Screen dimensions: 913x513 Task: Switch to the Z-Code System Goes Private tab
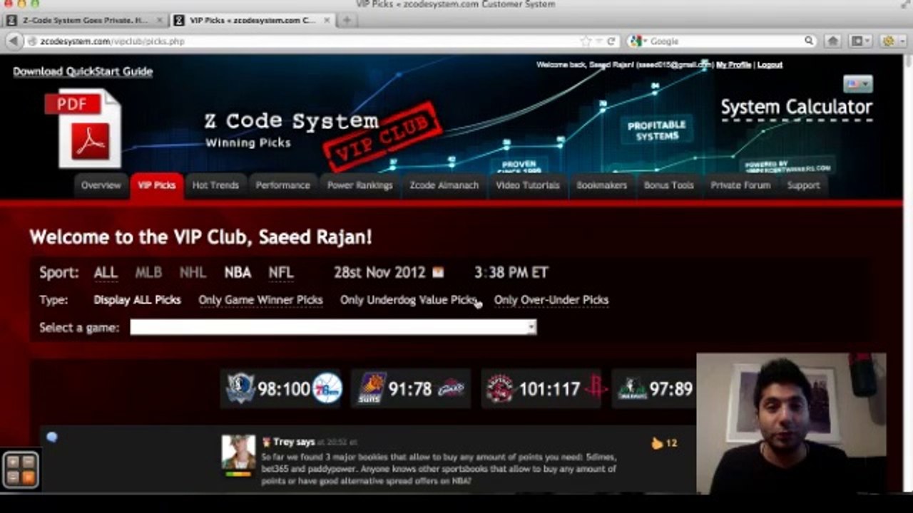[86, 20]
